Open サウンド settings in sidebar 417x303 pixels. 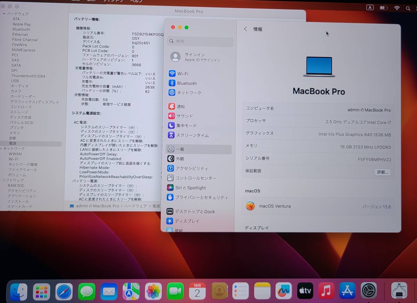pos(181,116)
